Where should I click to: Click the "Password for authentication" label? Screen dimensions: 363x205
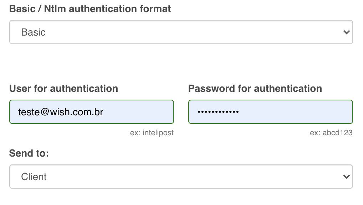click(255, 88)
